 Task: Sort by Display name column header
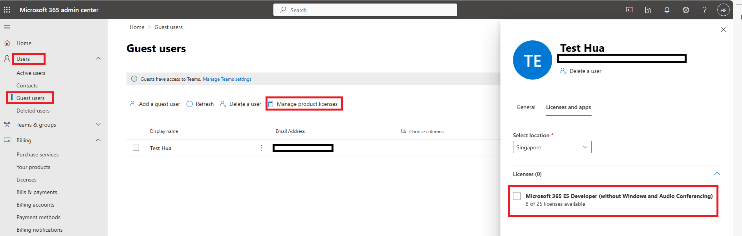click(164, 131)
